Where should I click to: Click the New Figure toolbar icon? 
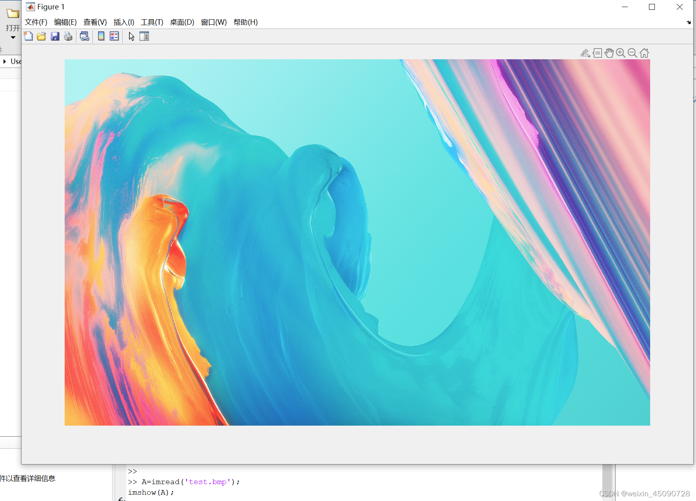pyautogui.click(x=28, y=36)
